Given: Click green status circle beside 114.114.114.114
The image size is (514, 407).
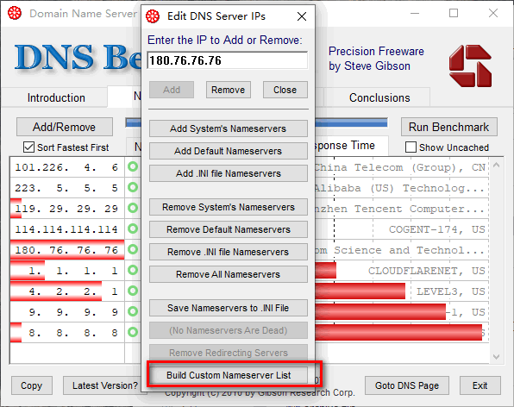Looking at the screenshot, I should click(x=133, y=229).
